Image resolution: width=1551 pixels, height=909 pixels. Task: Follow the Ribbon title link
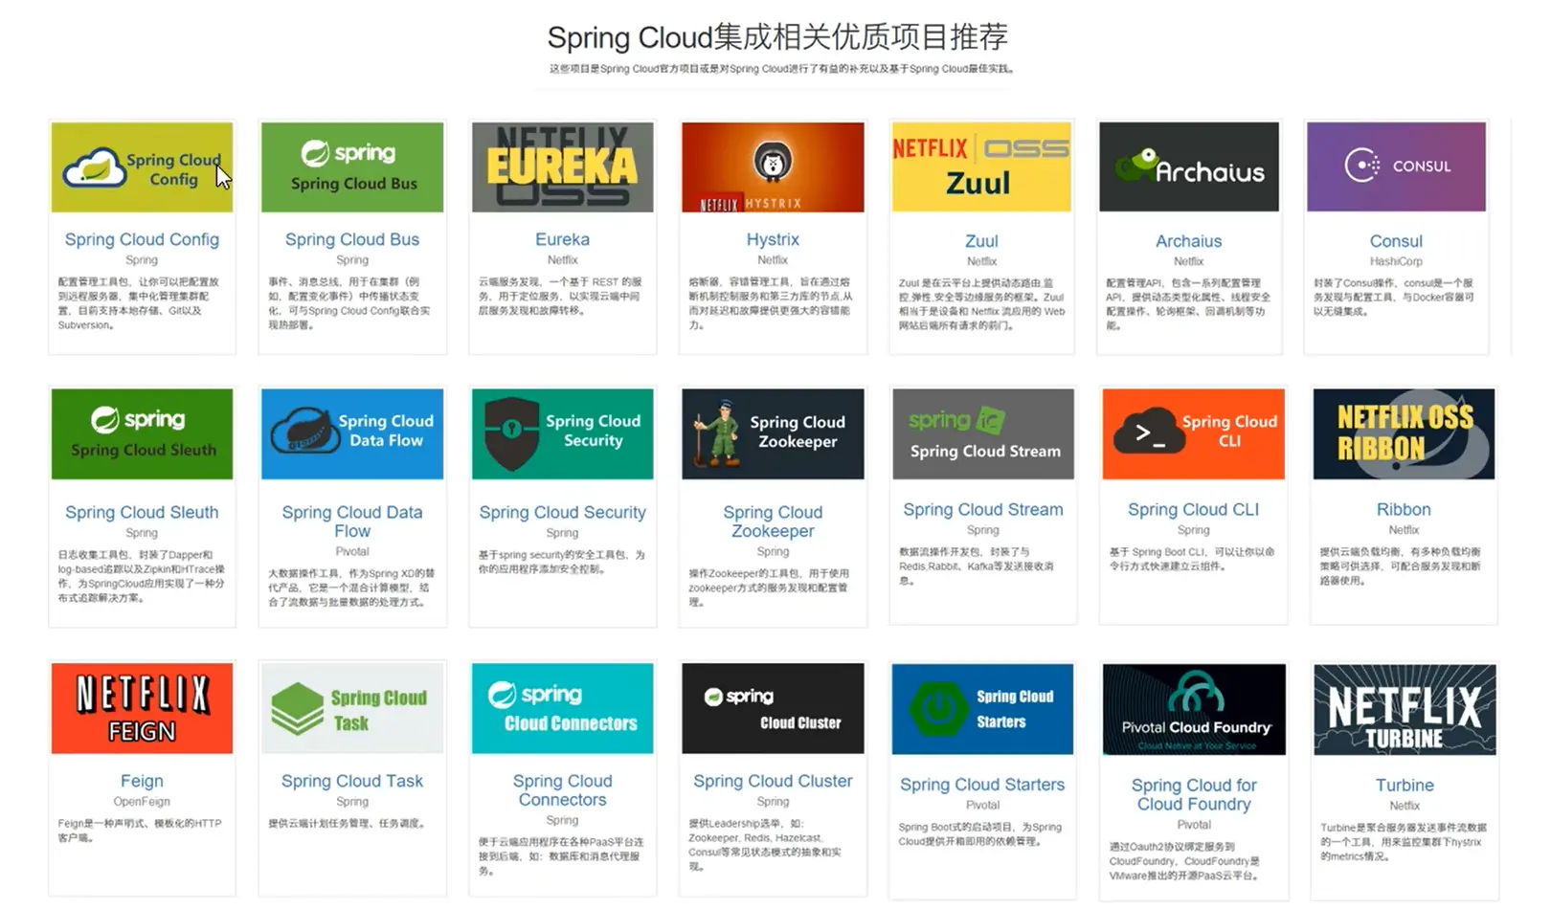[x=1404, y=509]
